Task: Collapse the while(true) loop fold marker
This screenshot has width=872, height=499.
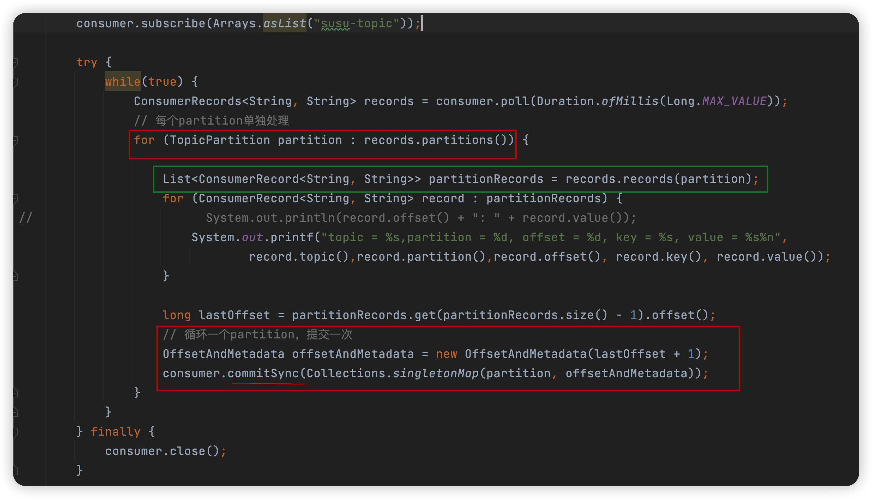Action: [15, 82]
